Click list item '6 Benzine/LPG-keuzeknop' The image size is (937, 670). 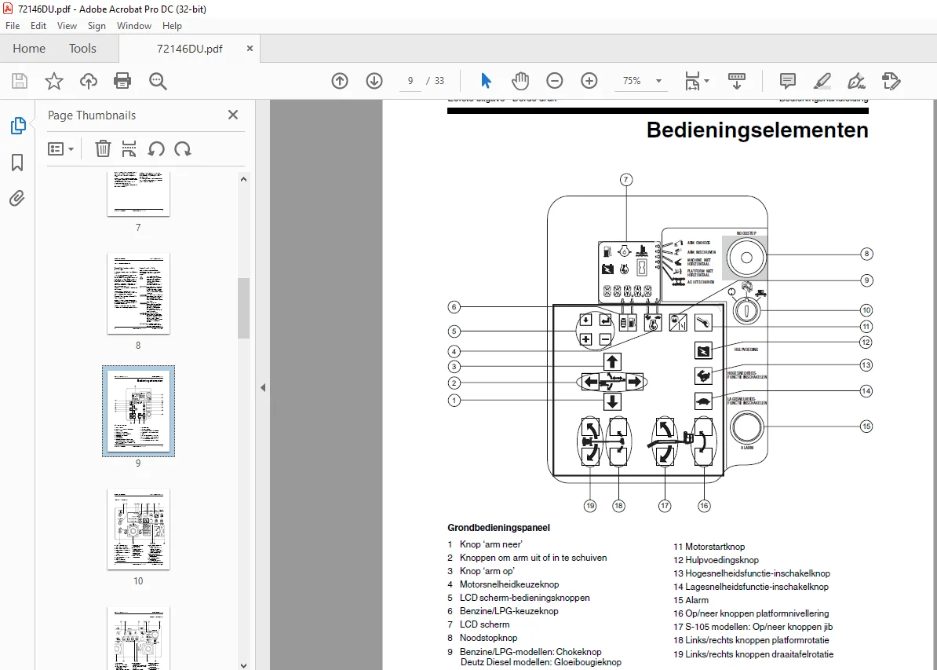pos(502,611)
